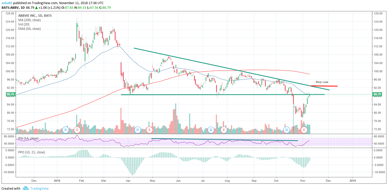Click the earnings marker just before February
Image resolution: width=388 pixels, height=193 pixels.
(x=77, y=130)
